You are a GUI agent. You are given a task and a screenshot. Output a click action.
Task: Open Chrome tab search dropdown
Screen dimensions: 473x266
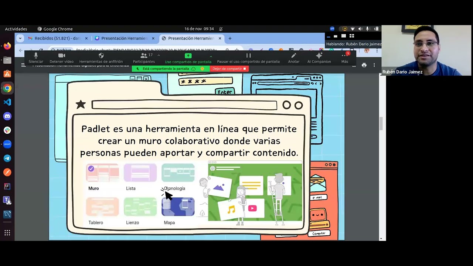20,38
